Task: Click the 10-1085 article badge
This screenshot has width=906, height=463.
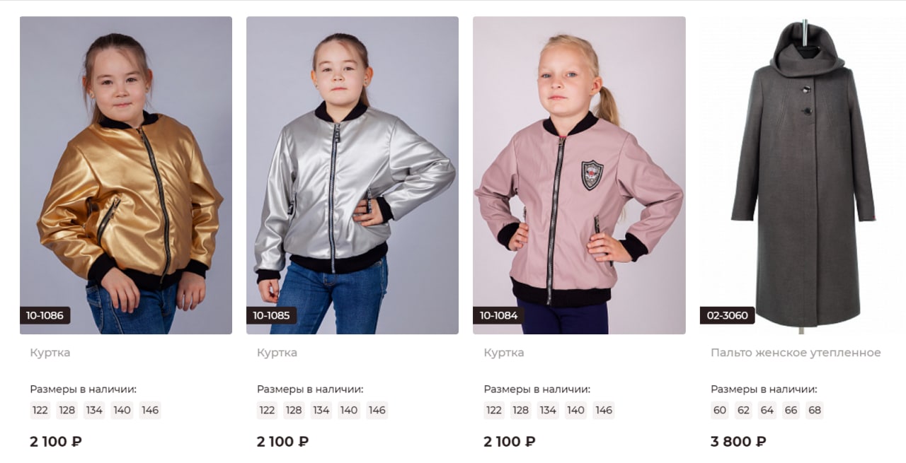Action: [x=272, y=315]
